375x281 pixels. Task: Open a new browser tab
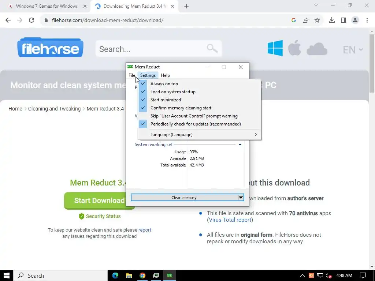pos(186,7)
